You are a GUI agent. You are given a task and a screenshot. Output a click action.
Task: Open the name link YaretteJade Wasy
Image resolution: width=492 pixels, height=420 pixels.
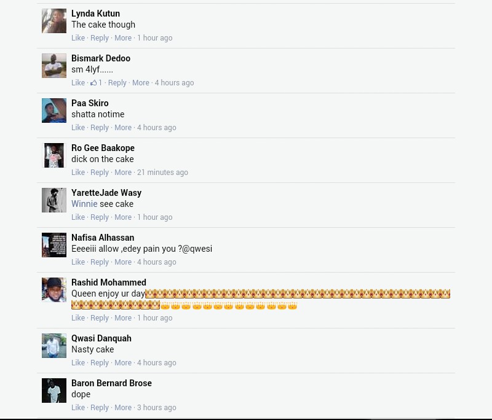click(106, 193)
